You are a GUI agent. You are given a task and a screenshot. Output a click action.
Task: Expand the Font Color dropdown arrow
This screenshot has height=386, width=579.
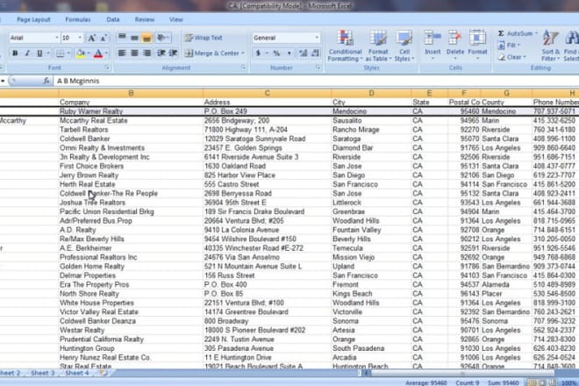click(106, 54)
